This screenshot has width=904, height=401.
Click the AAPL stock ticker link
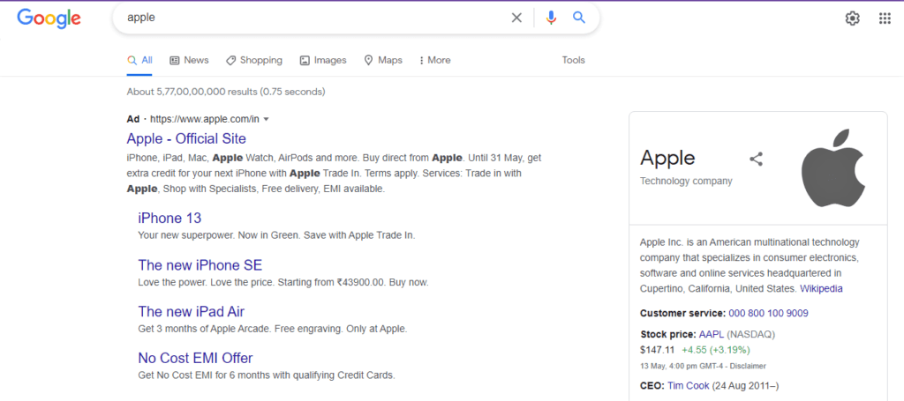[712, 334]
